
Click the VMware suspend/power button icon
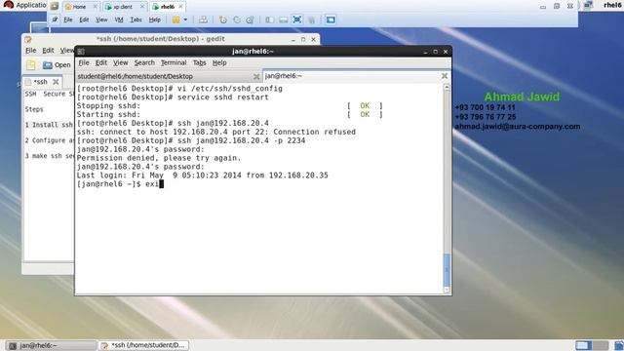point(175,19)
